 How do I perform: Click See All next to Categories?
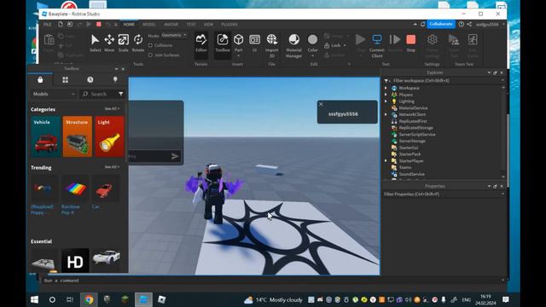pyautogui.click(x=112, y=108)
